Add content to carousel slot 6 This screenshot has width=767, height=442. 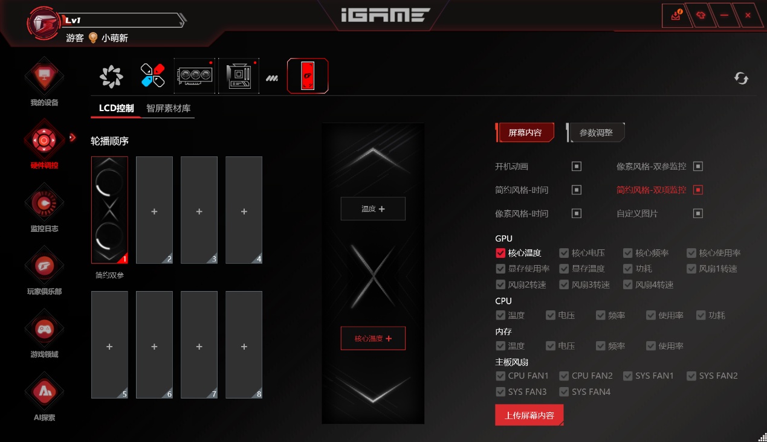click(x=154, y=345)
